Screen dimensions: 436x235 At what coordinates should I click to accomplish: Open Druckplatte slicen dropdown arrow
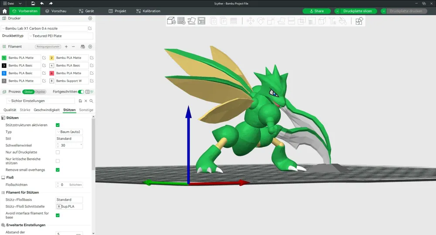[x=337, y=11]
